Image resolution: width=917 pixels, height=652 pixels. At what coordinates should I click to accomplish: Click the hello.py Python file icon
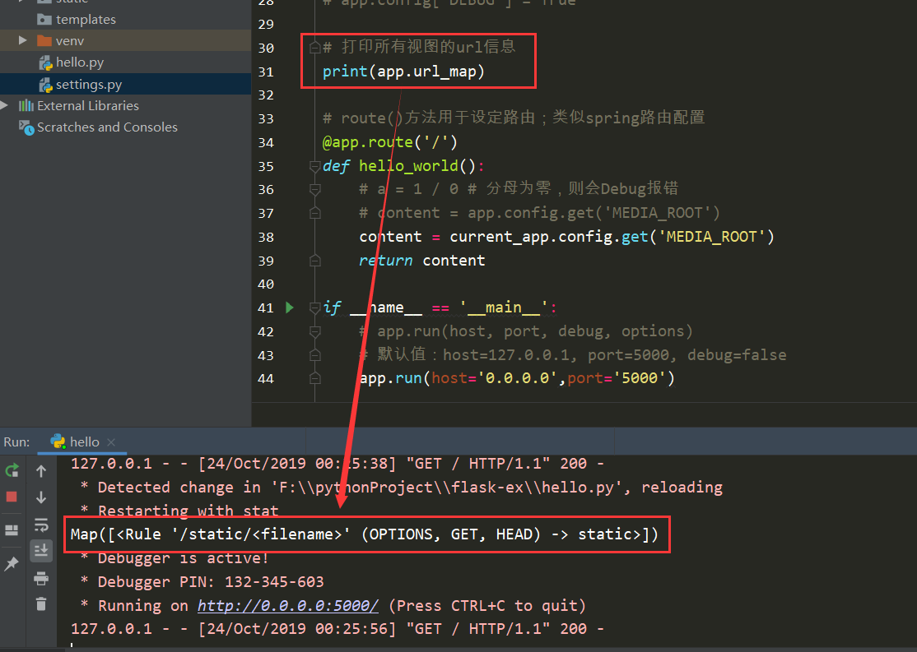(x=45, y=62)
